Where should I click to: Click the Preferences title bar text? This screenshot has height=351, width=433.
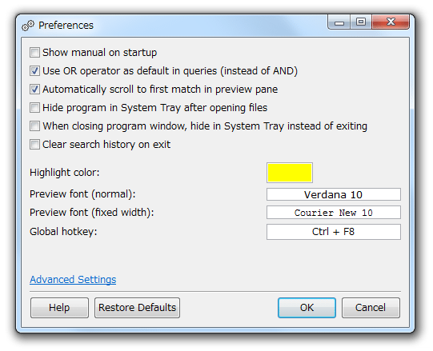(x=66, y=26)
